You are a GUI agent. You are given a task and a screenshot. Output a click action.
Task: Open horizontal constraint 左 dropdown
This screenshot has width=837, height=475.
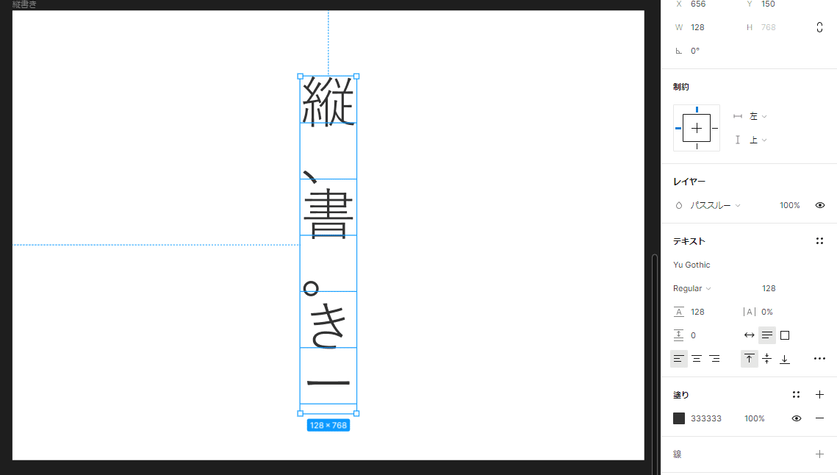click(758, 116)
